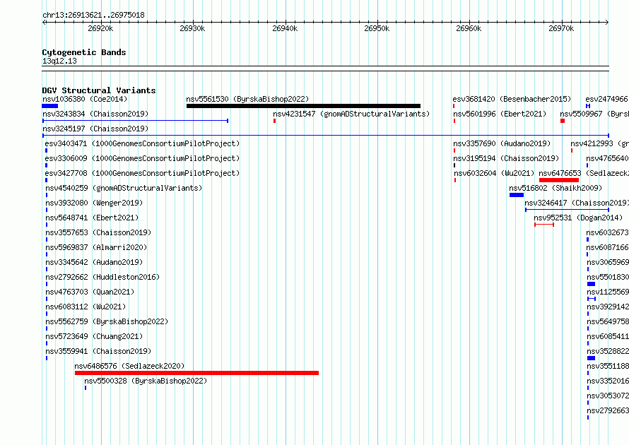The width and height of the screenshot is (629, 445).
Task: Open esv3403471 1000GenomesConsortiumPilotProject entry
Action: [x=142, y=143]
